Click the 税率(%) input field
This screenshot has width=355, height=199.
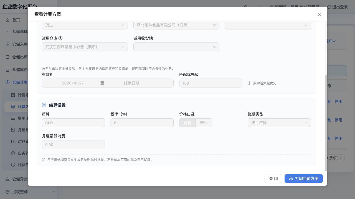point(142,123)
